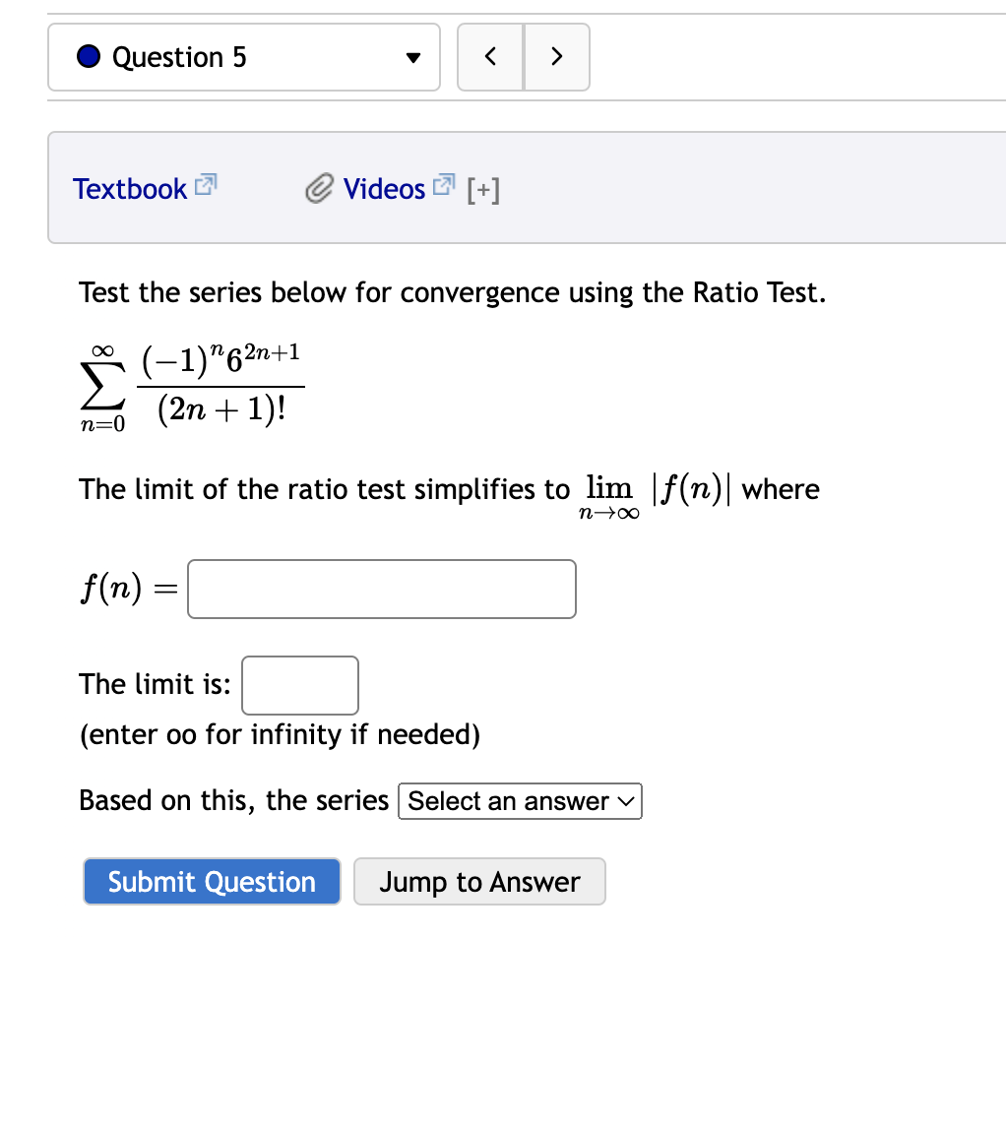The width and height of the screenshot is (1006, 1126).
Task: Open the Select an answer dropdown
Action: click(x=520, y=801)
